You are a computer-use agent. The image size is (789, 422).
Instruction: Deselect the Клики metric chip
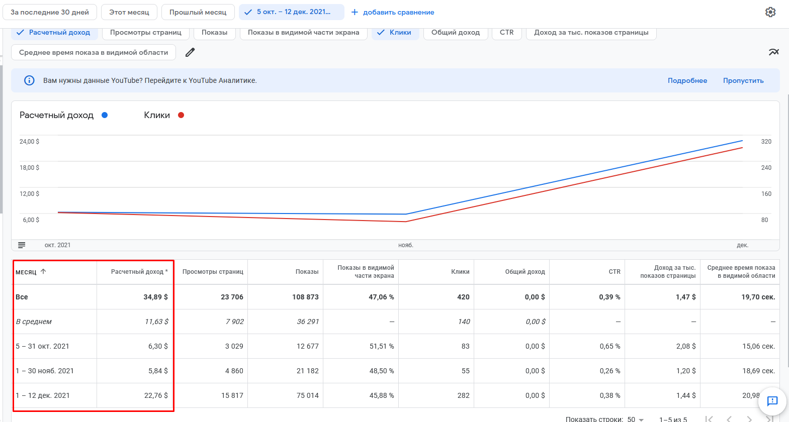tap(395, 33)
